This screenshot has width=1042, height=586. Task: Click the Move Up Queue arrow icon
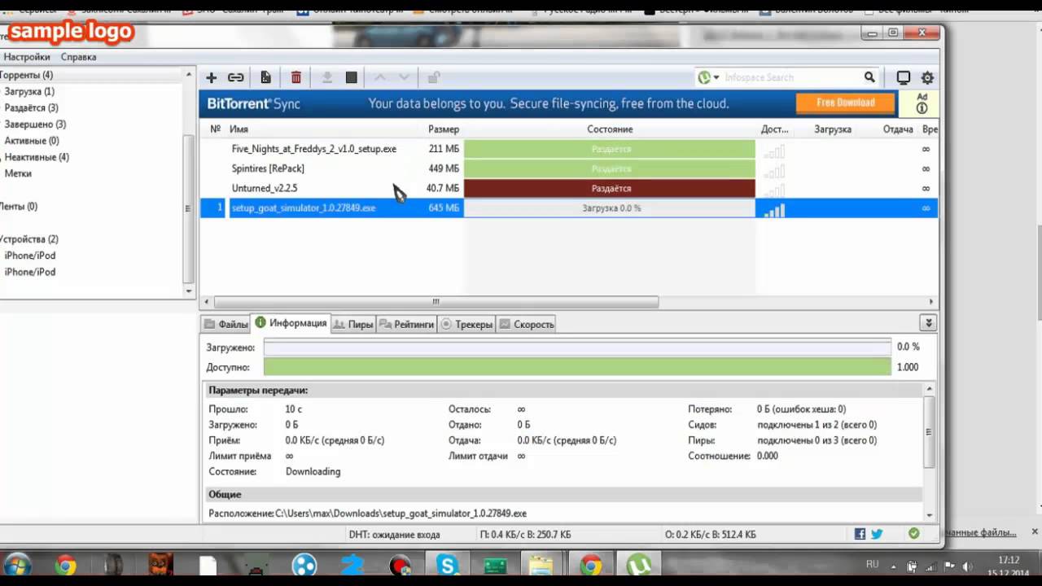(379, 77)
